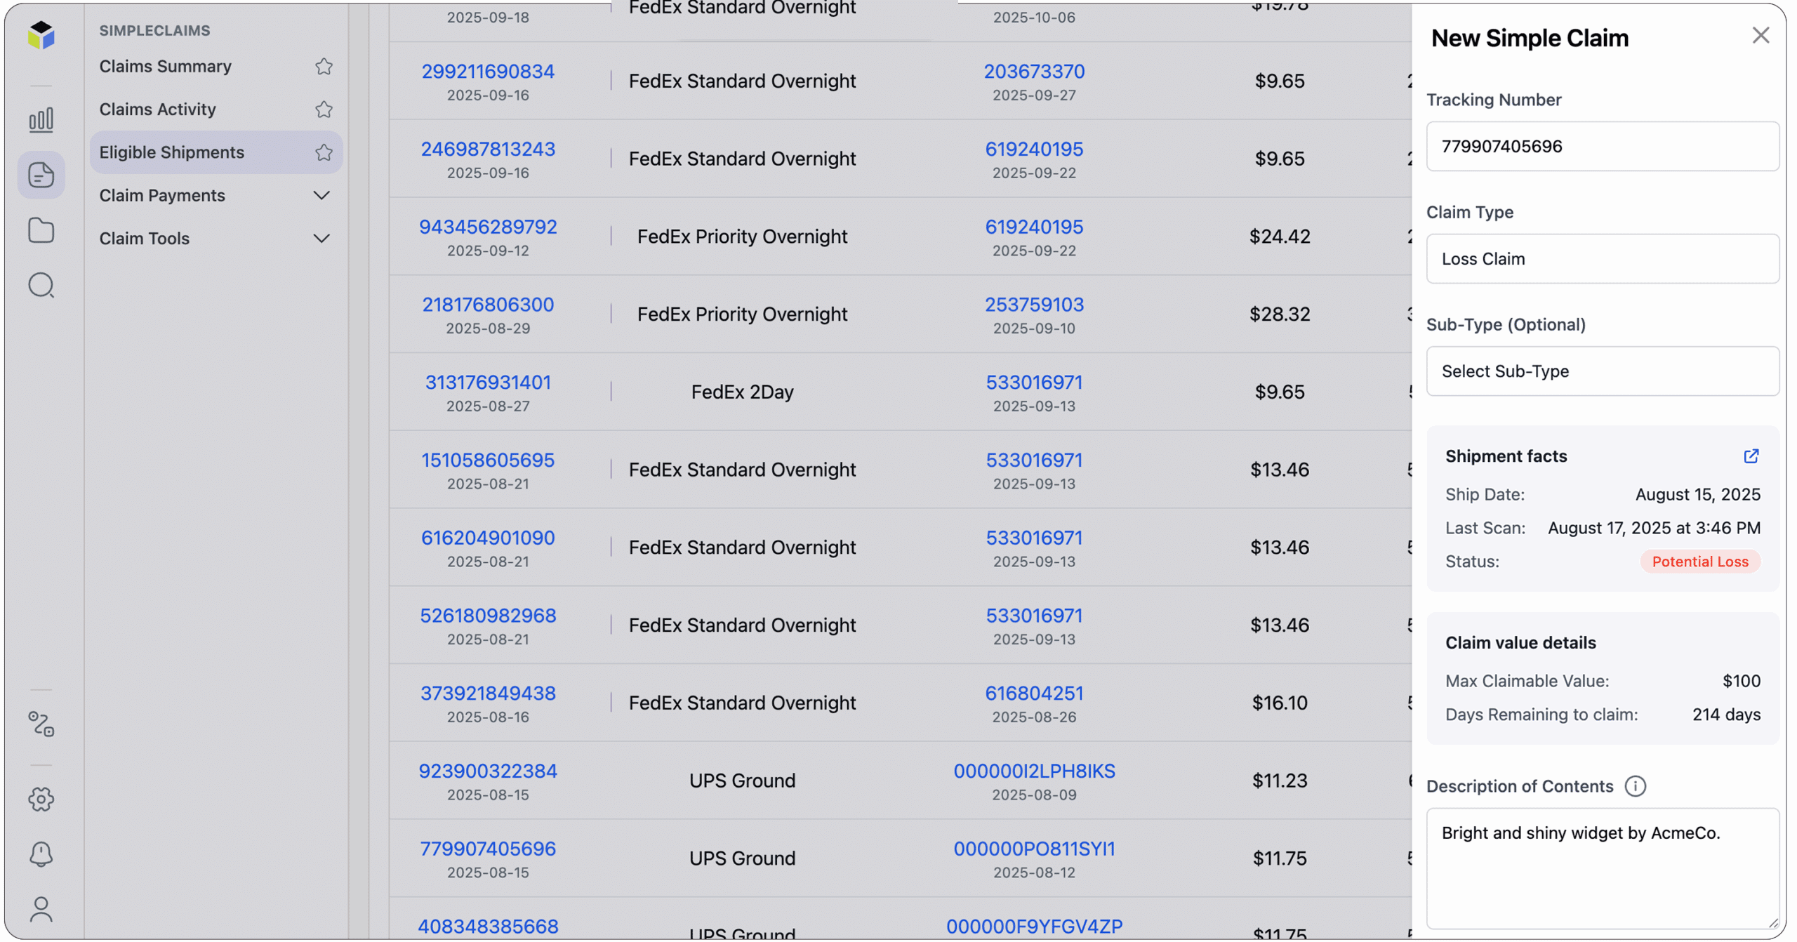The height and width of the screenshot is (942, 1797).
Task: Click the notifications bell icon
Action: click(41, 854)
